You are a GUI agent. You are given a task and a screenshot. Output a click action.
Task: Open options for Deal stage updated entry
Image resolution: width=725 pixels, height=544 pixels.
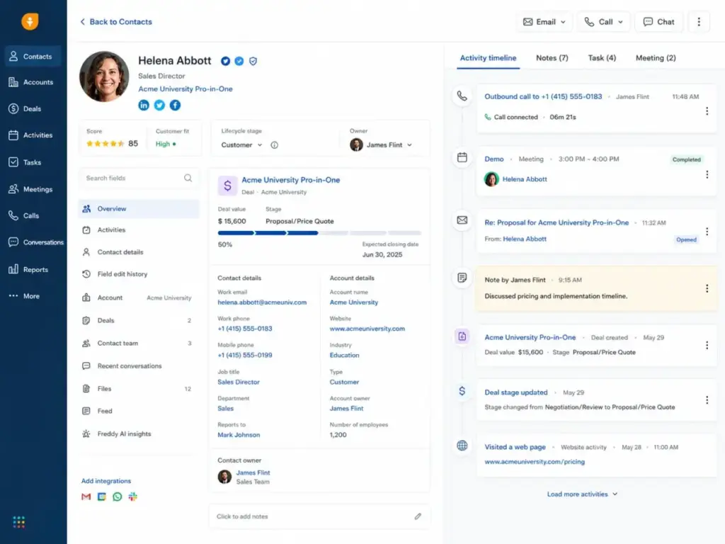(707, 399)
